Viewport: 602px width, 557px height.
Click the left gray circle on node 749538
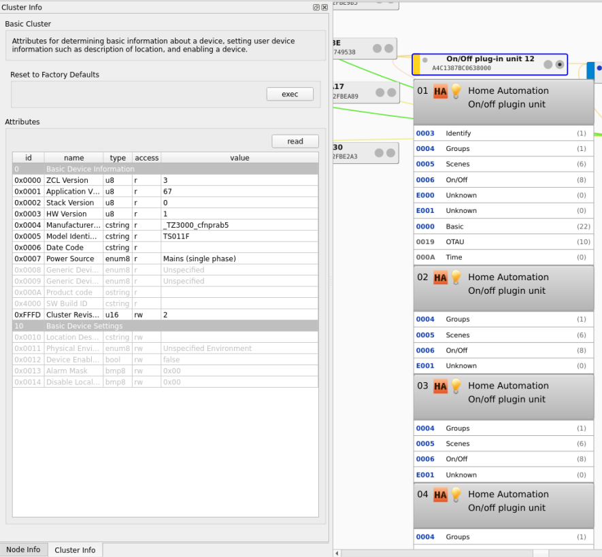(378, 48)
